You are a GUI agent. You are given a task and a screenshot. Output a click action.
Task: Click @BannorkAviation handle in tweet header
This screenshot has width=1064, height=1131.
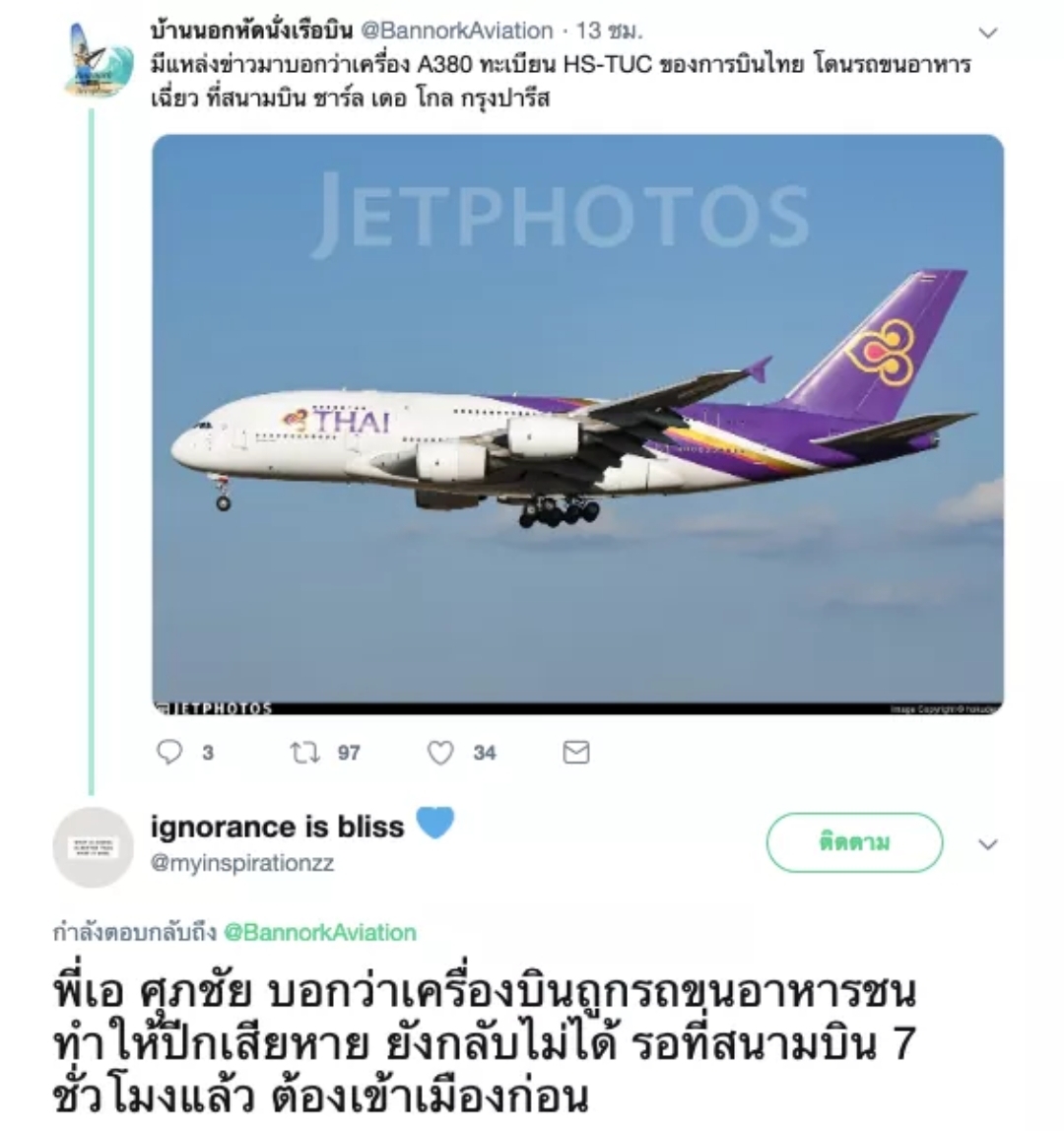tap(456, 31)
